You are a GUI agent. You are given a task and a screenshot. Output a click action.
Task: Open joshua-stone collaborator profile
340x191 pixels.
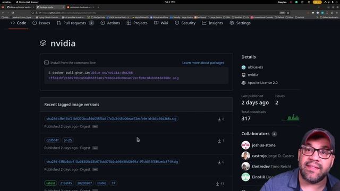tap(263, 145)
